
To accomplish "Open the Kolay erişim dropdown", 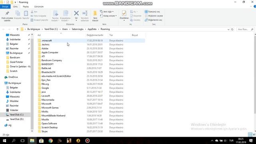I will coord(108,16).
